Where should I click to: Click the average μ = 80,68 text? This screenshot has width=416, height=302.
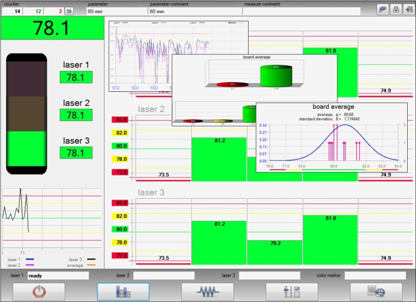(335, 115)
